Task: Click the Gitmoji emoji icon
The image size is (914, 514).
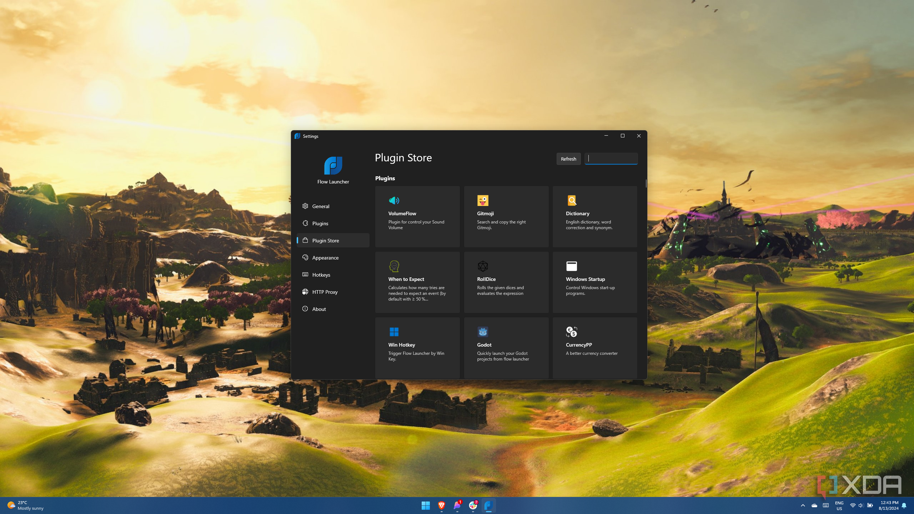Action: (483, 201)
